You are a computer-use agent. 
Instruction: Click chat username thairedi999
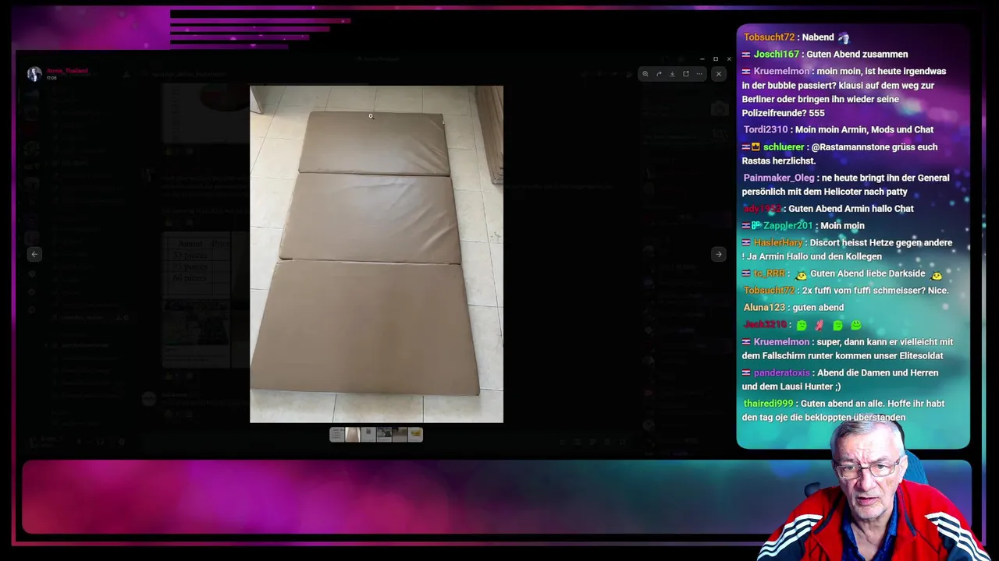click(x=769, y=404)
